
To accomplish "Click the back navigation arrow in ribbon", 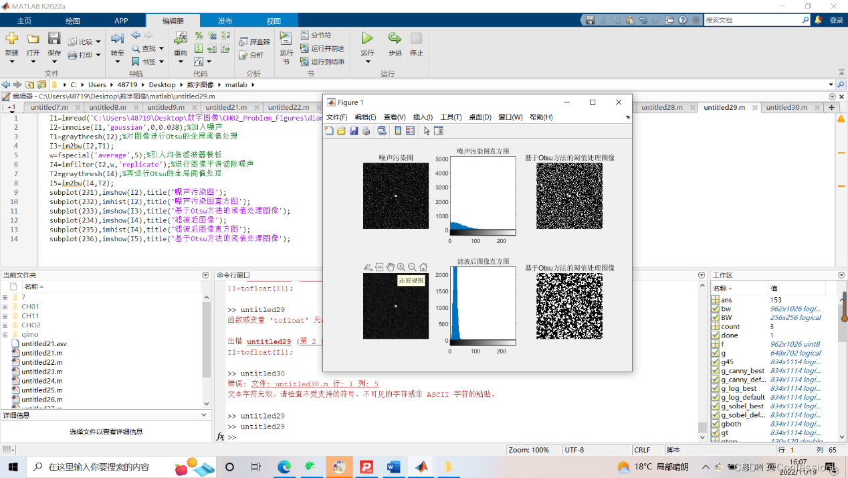I will coord(136,35).
